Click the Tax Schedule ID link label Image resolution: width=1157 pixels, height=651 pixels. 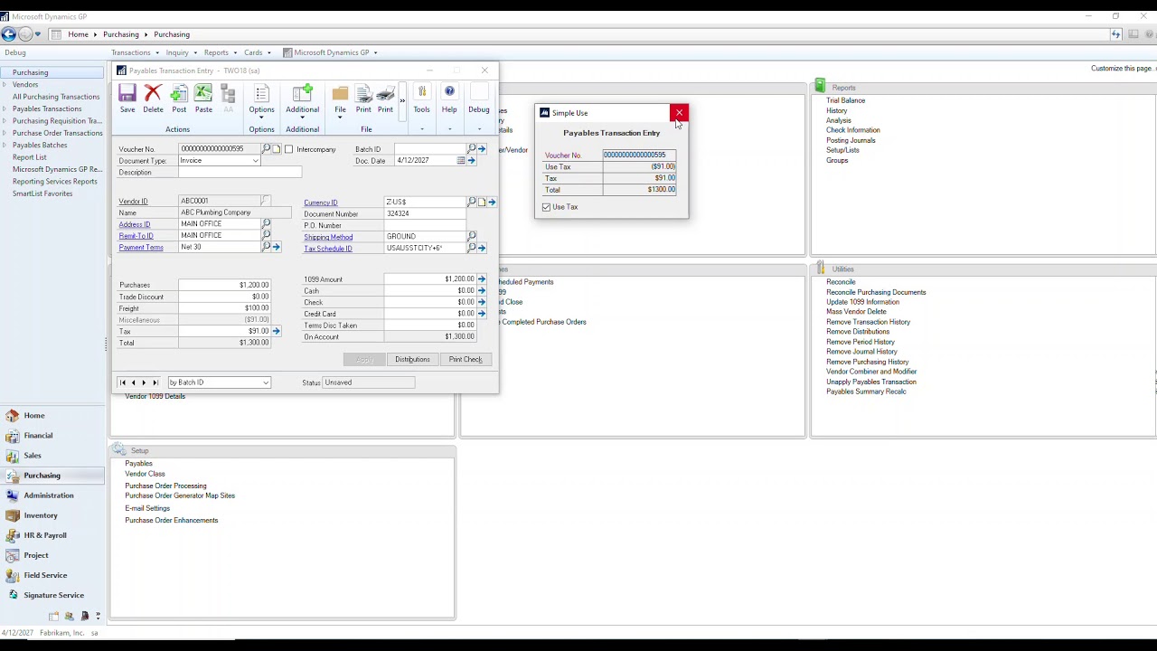coord(328,249)
